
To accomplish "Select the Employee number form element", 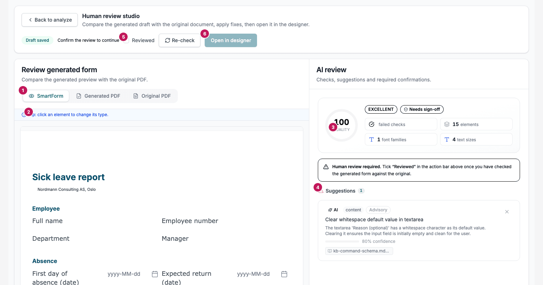I will click(x=190, y=221).
